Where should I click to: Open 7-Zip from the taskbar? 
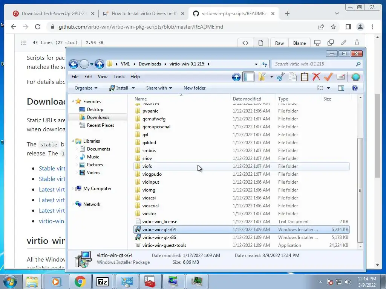tap(103, 281)
